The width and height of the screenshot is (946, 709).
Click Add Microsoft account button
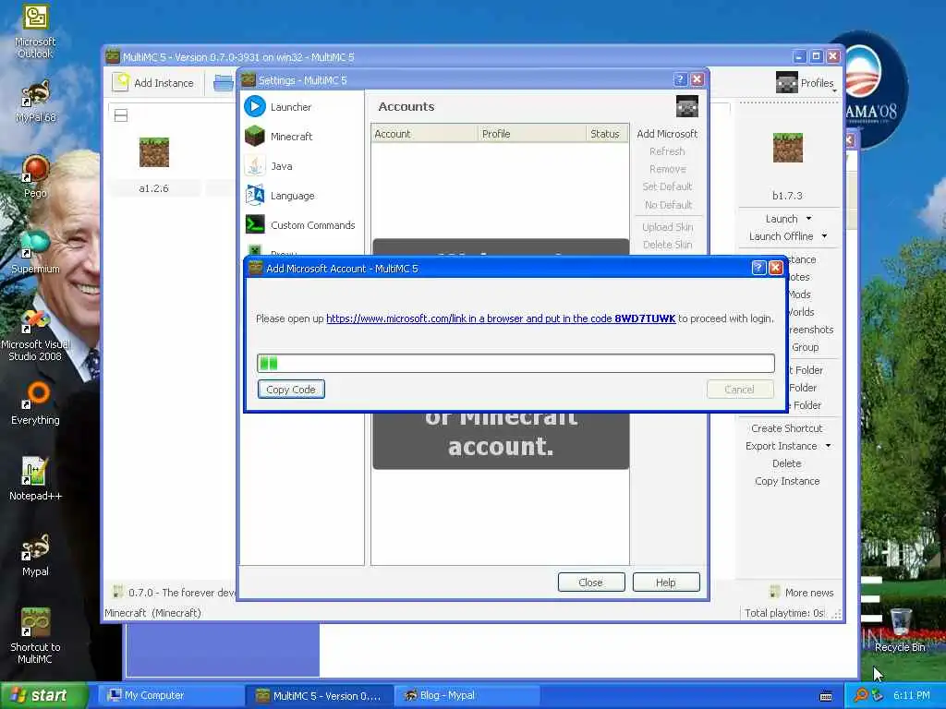[x=667, y=134]
